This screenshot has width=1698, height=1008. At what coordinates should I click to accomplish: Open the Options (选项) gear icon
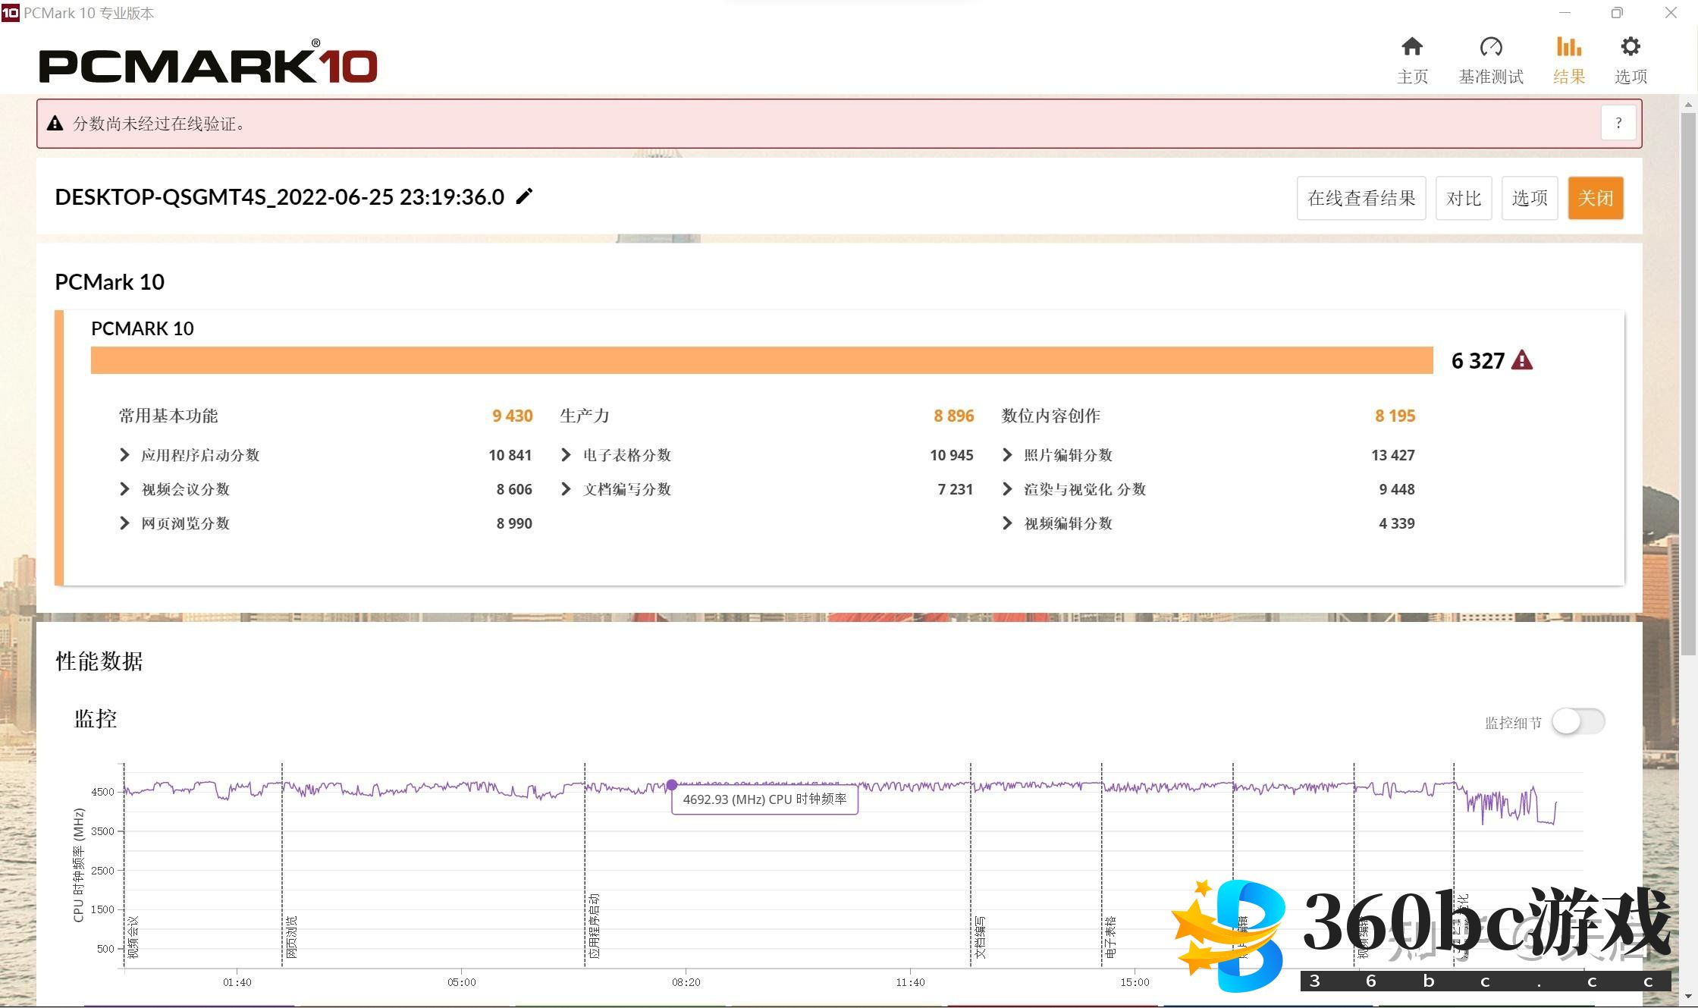click(1630, 48)
